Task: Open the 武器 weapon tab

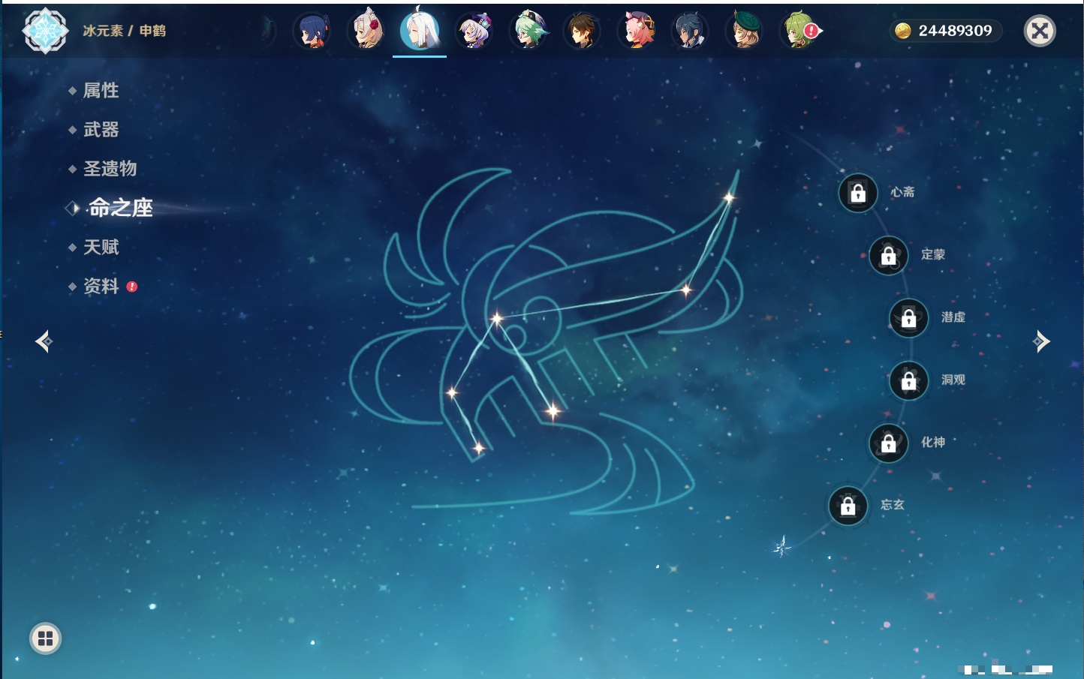Action: [101, 130]
